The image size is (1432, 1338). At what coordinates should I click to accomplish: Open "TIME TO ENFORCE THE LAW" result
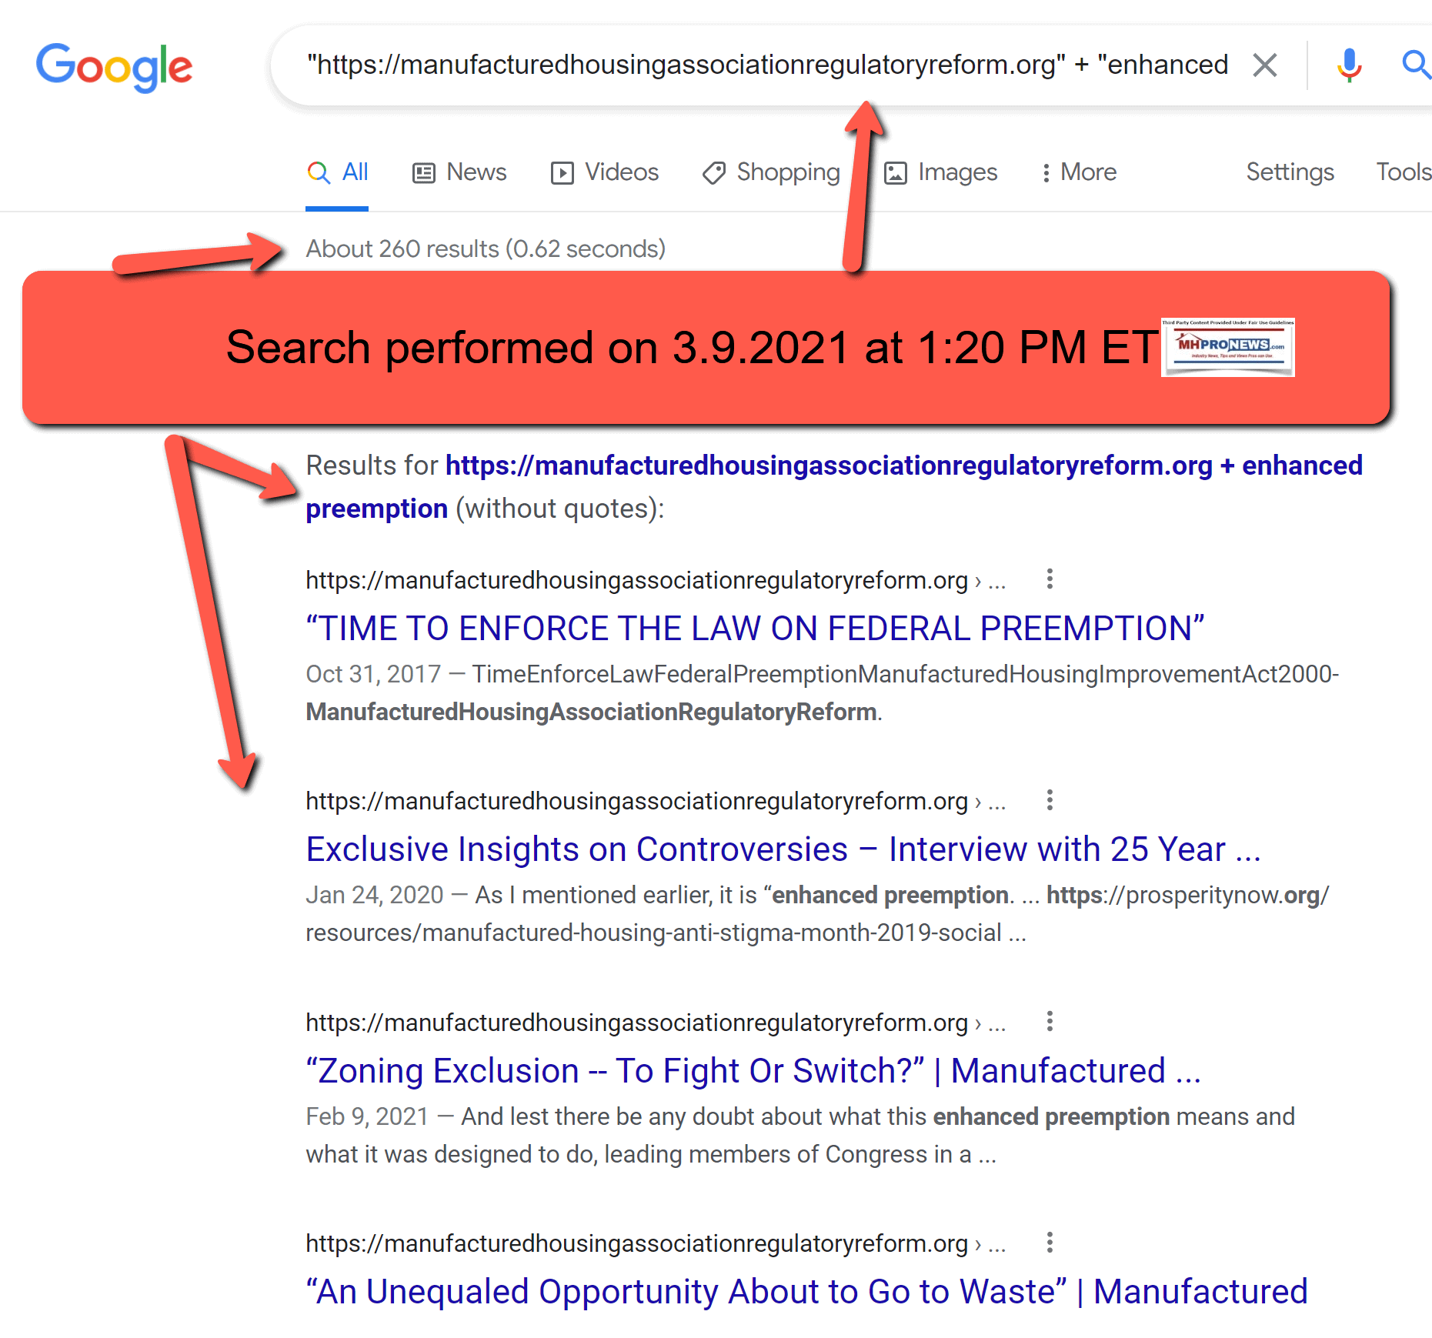coord(755,629)
